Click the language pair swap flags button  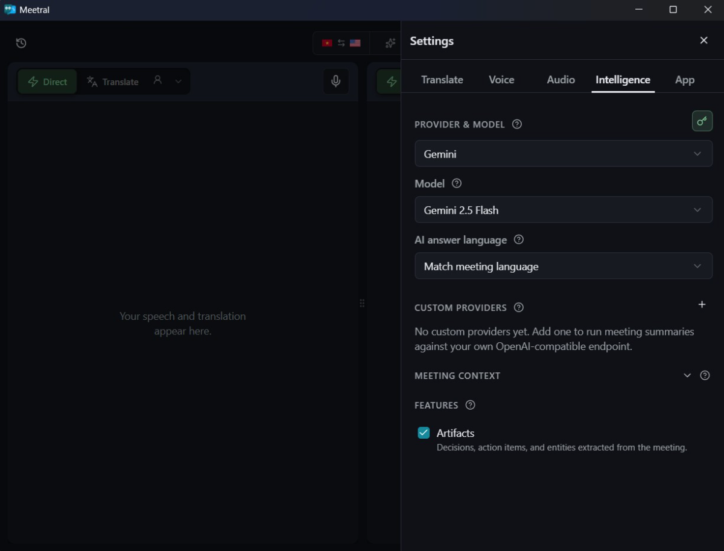pos(341,43)
